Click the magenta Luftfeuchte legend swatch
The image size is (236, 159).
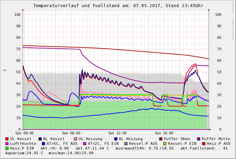[x=7, y=143]
